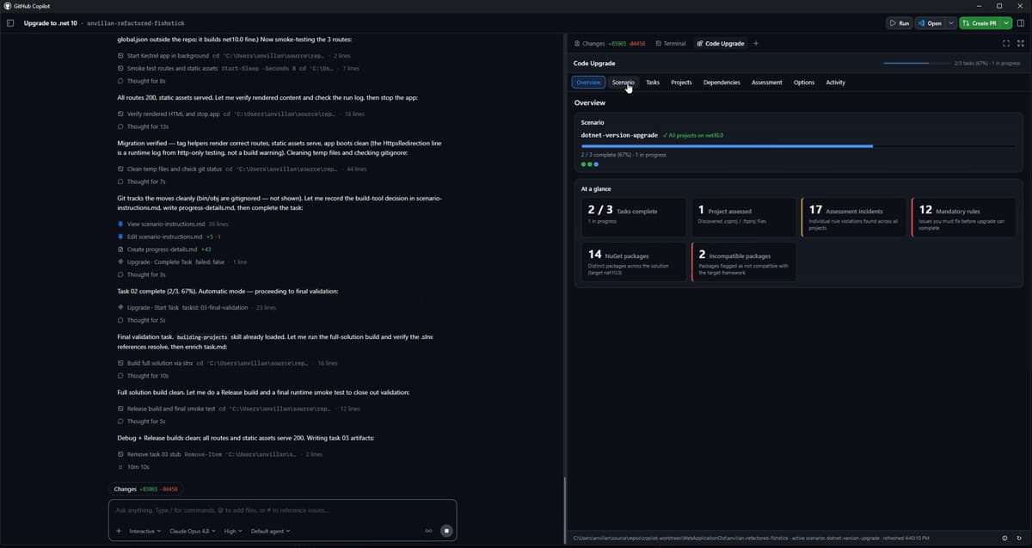1032x548 pixels.
Task: Click the refresh icon in status bar
Action: (x=1019, y=538)
